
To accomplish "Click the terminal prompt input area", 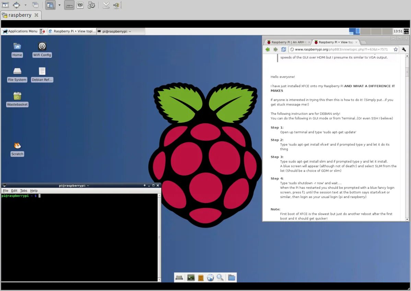I will pos(79,238).
